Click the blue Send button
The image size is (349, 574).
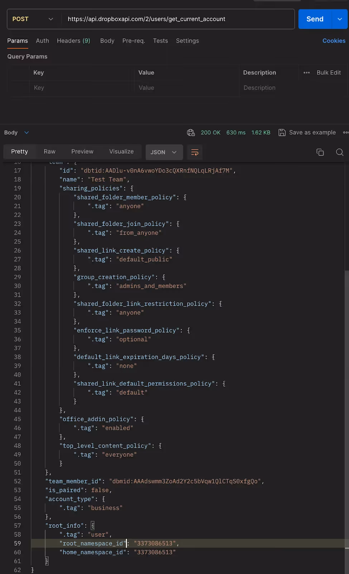(x=315, y=19)
